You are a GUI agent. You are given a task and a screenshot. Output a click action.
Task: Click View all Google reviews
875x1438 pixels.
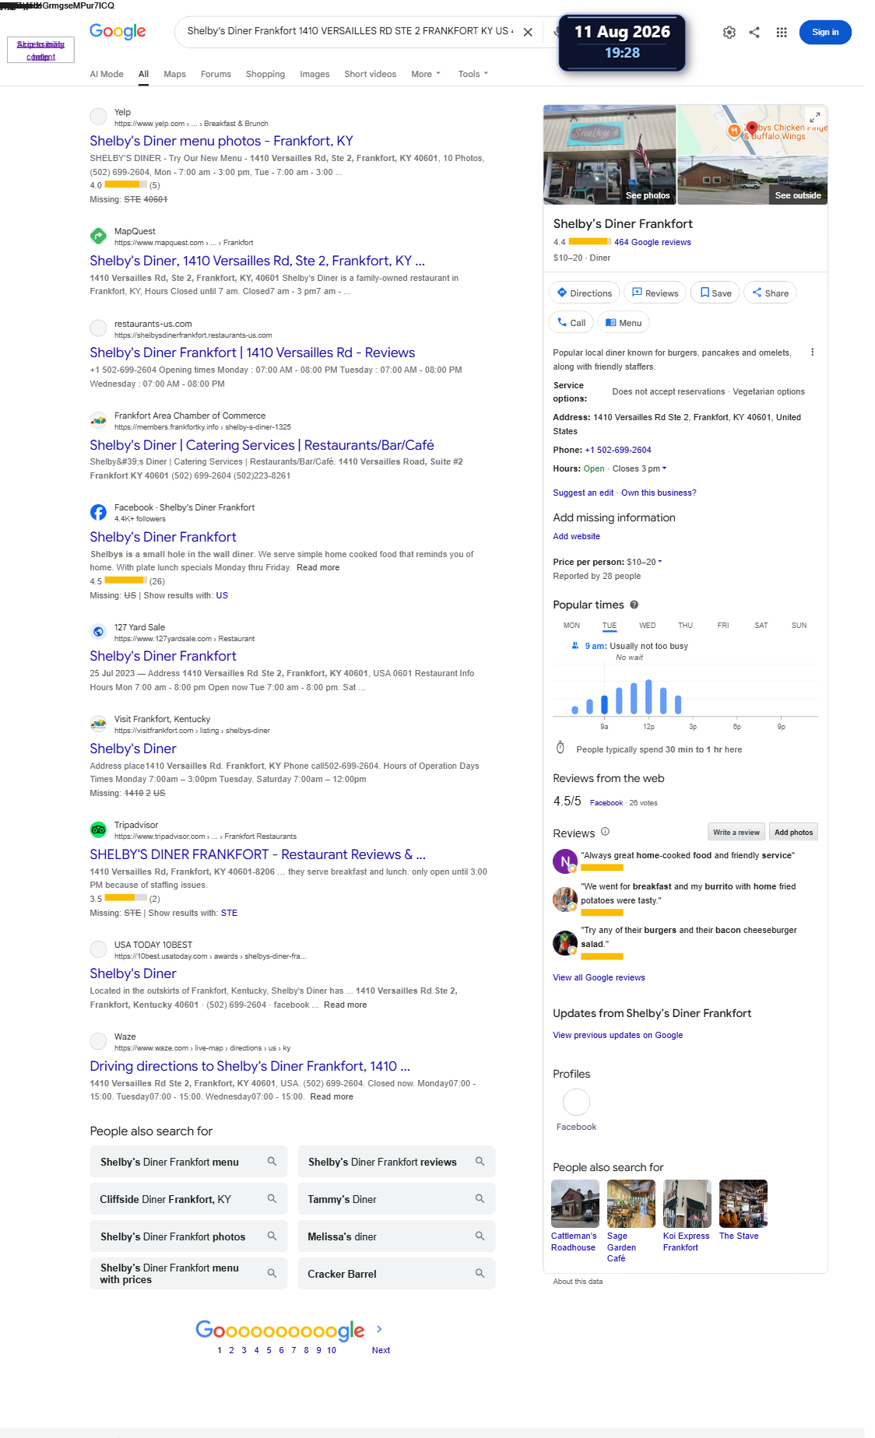coord(599,978)
